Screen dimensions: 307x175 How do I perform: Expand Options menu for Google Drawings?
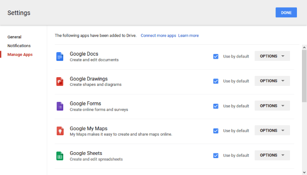272,81
